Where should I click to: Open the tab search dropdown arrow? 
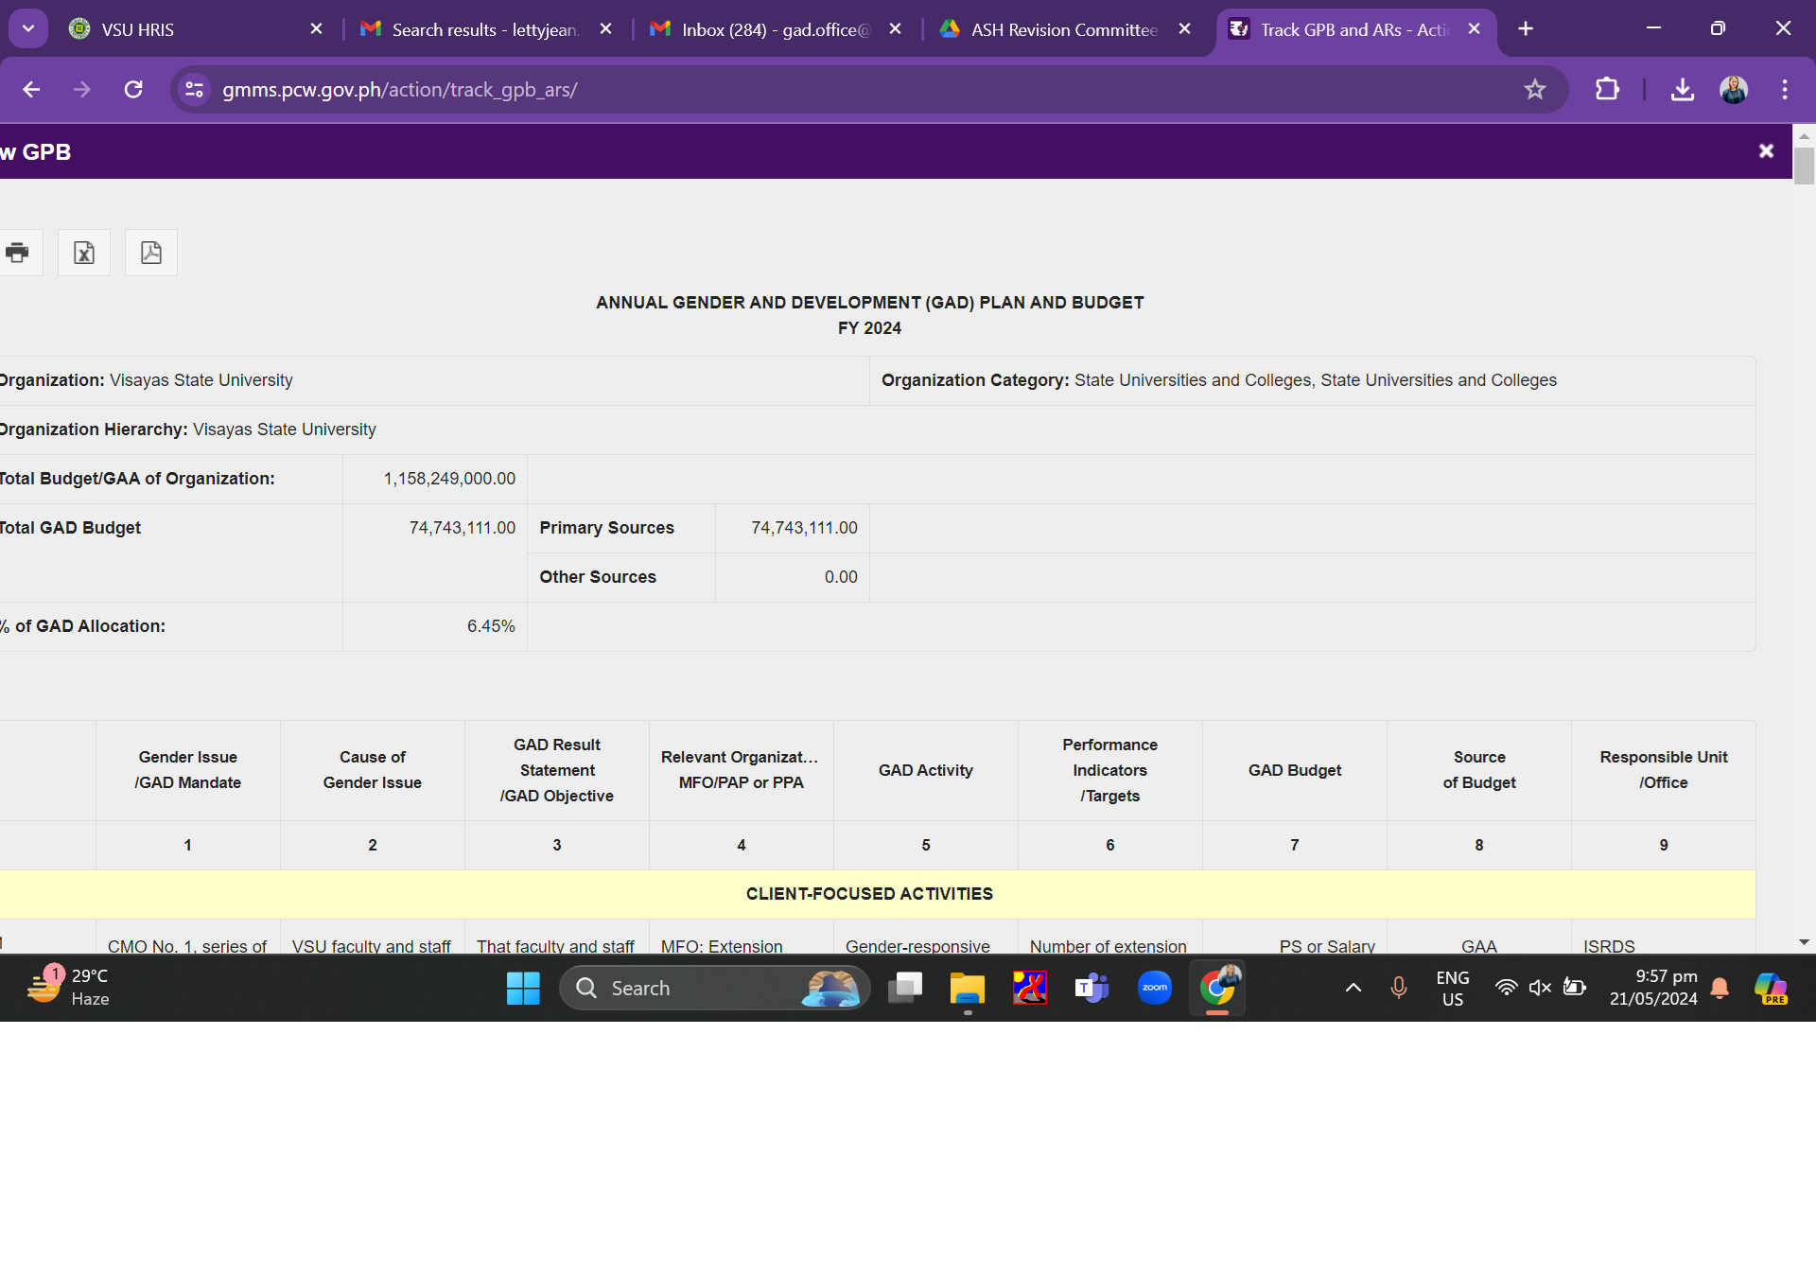point(28,28)
